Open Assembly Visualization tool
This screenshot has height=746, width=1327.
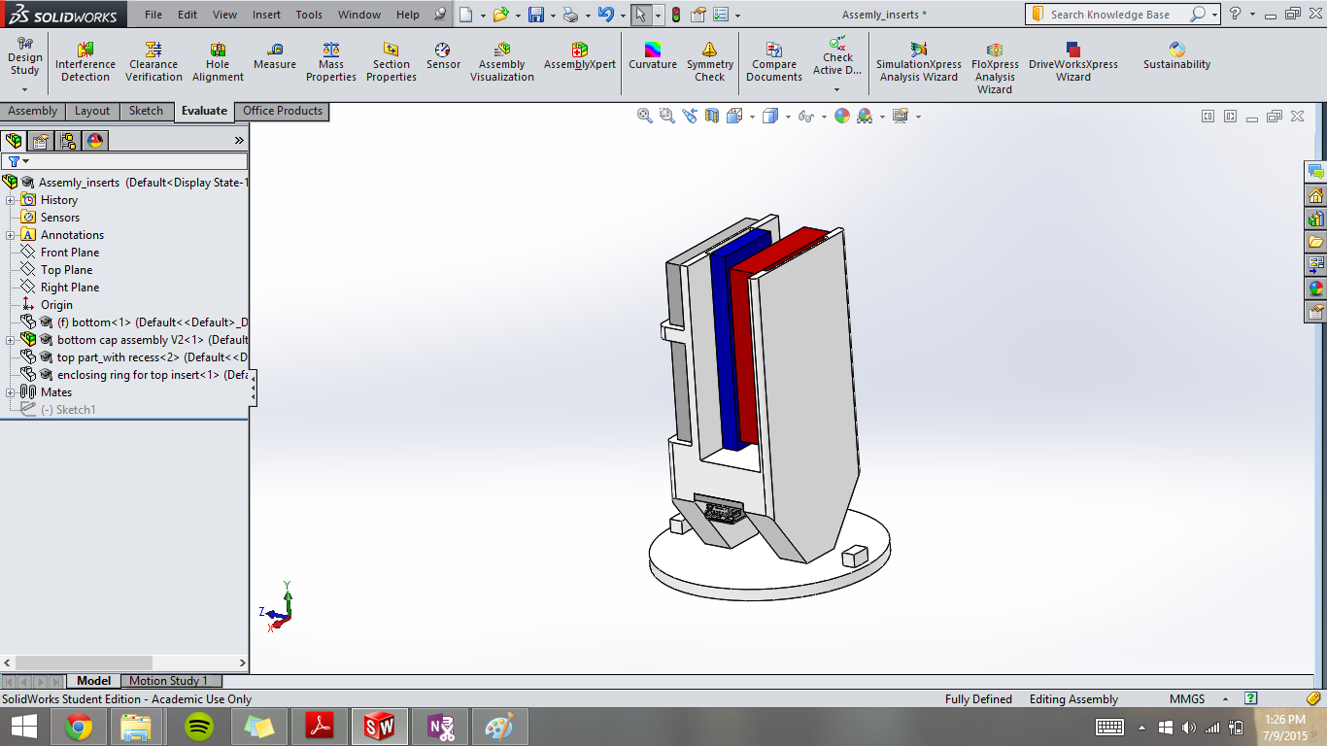502,62
